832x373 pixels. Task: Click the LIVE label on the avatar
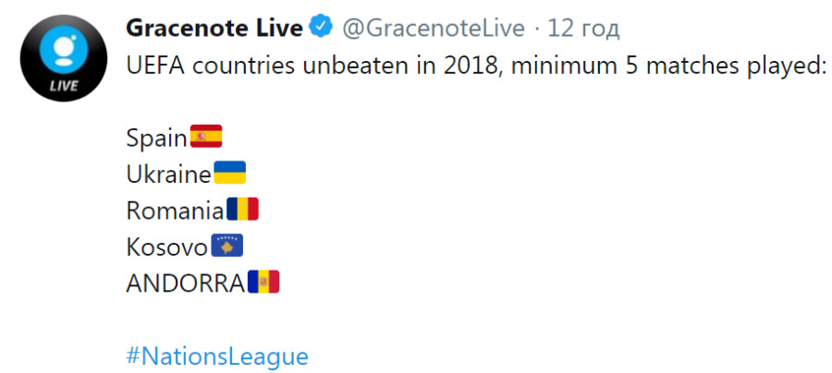pos(64,85)
